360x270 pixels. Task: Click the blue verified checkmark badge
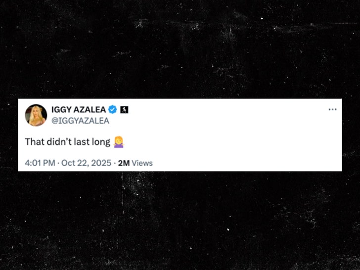pyautogui.click(x=113, y=110)
